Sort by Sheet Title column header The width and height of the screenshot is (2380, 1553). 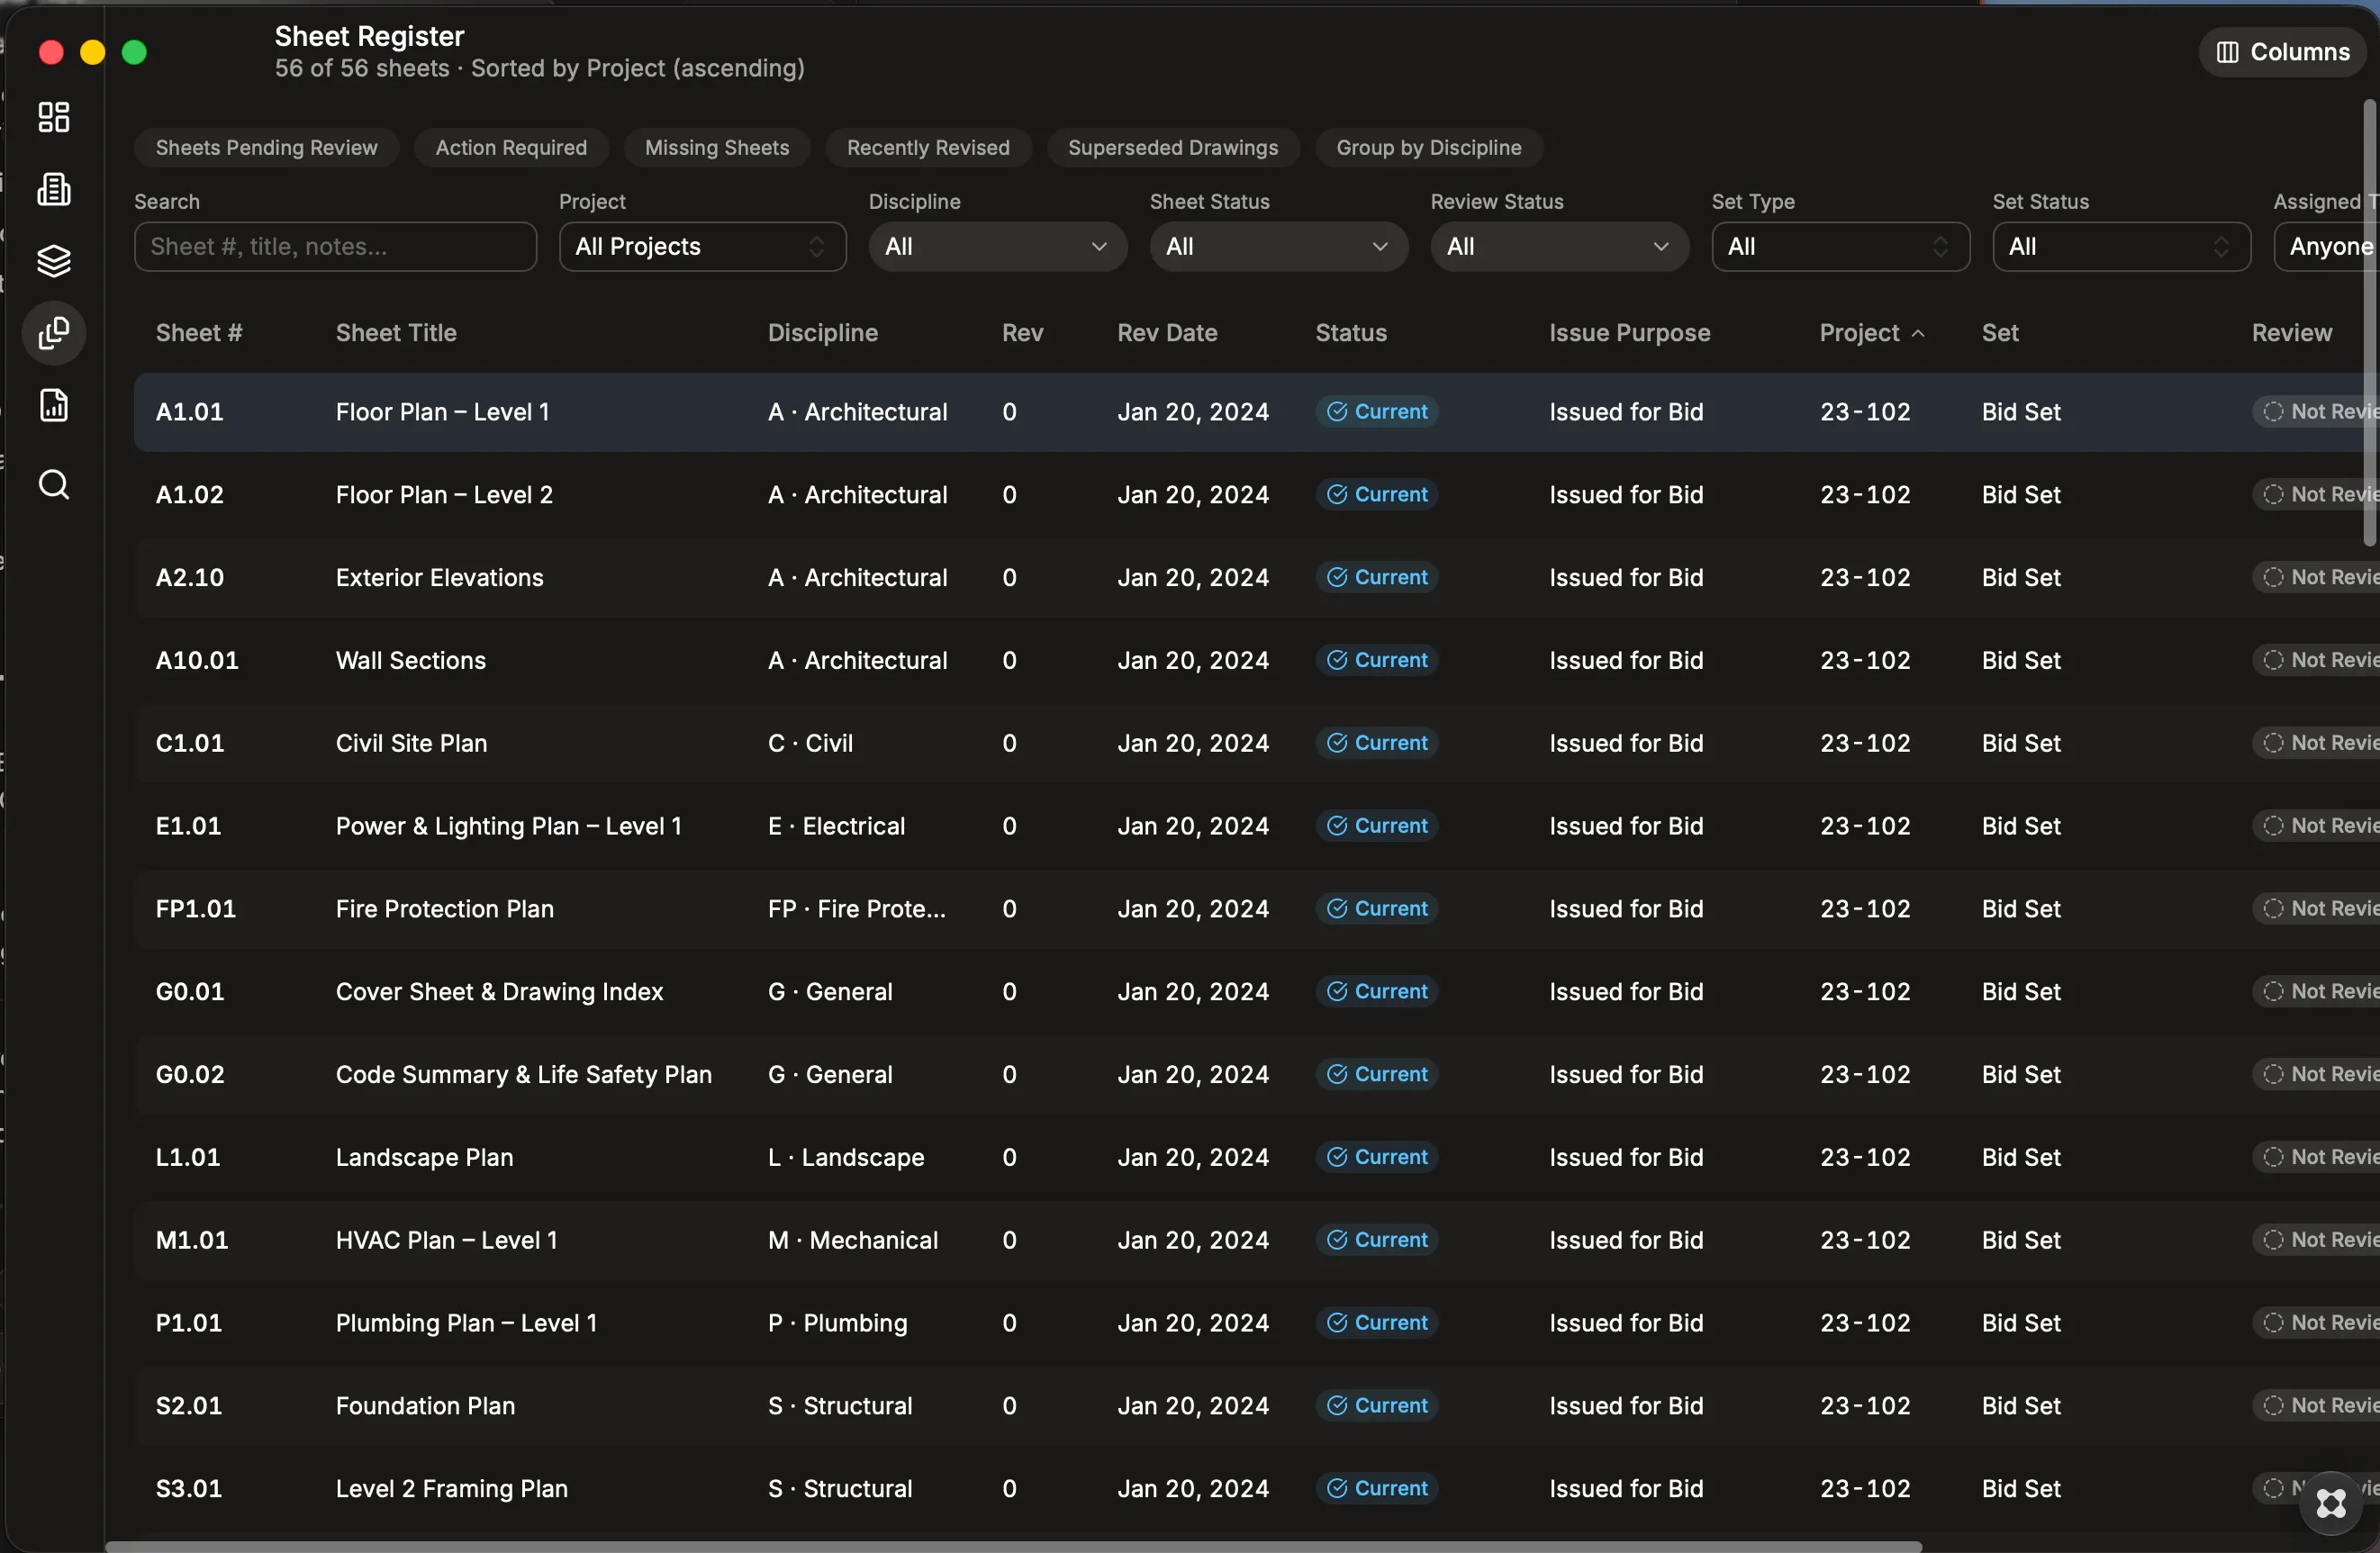pos(396,333)
